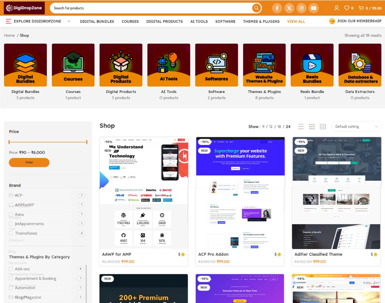Viewport: 385px width, 303px height.
Task: Open the AAWP for AMP product title
Action: 117,254
